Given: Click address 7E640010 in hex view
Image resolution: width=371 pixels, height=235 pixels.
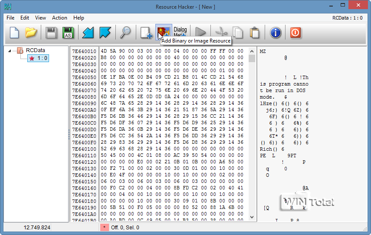Looking at the screenshot, I should [84, 51].
